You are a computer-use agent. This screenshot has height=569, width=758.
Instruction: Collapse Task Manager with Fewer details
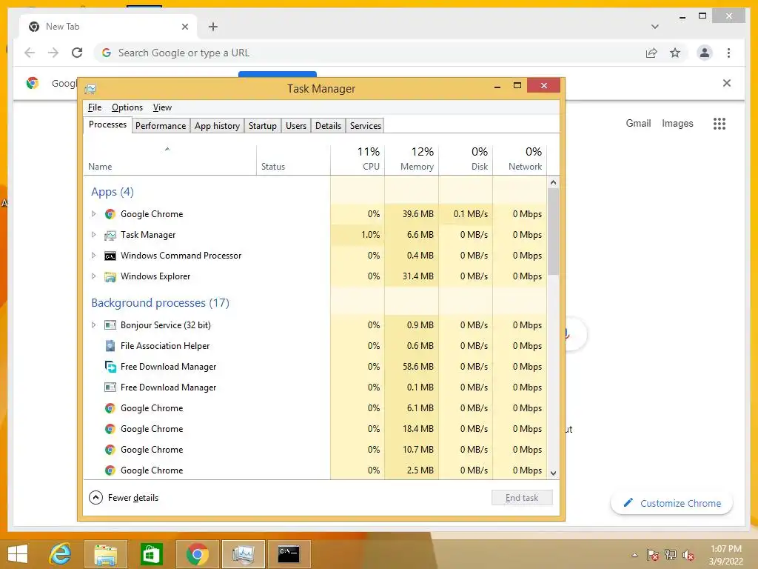click(124, 498)
